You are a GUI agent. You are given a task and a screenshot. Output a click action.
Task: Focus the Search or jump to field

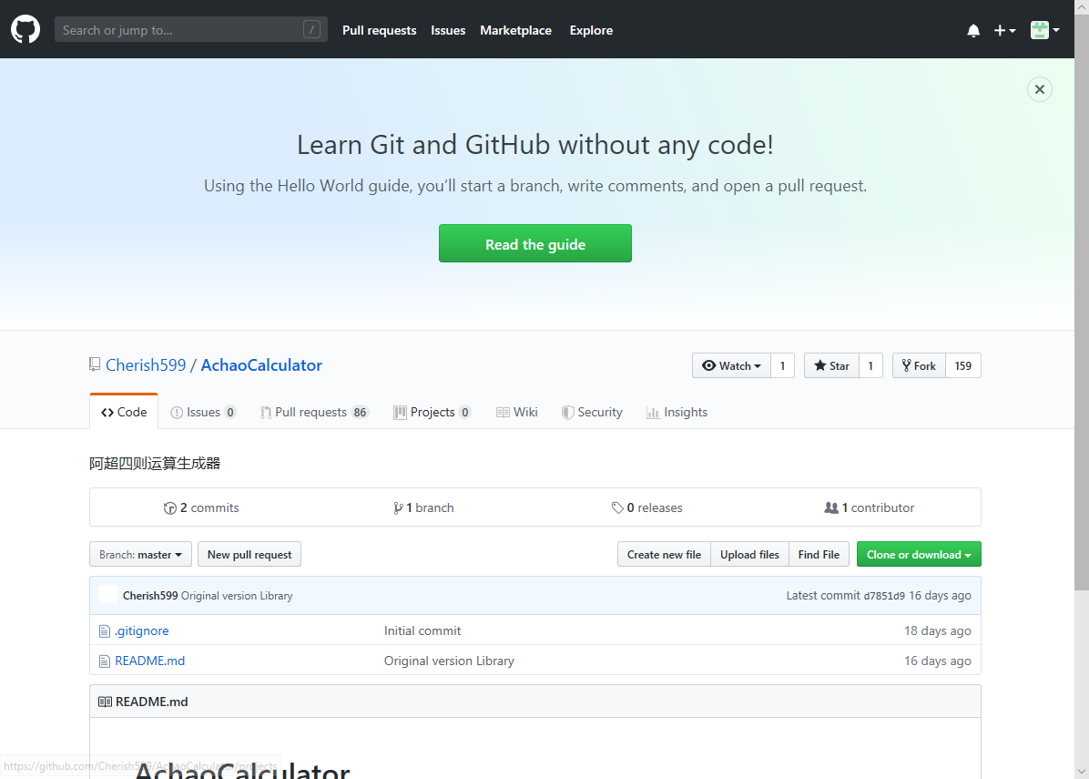(x=191, y=29)
